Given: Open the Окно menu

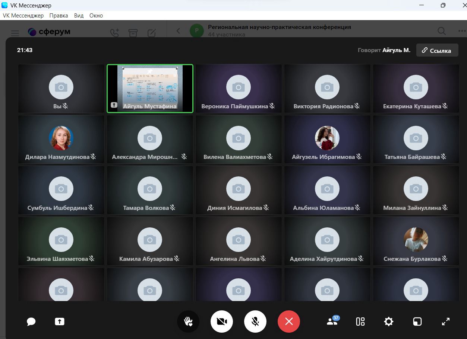Looking at the screenshot, I should pyautogui.click(x=96, y=16).
